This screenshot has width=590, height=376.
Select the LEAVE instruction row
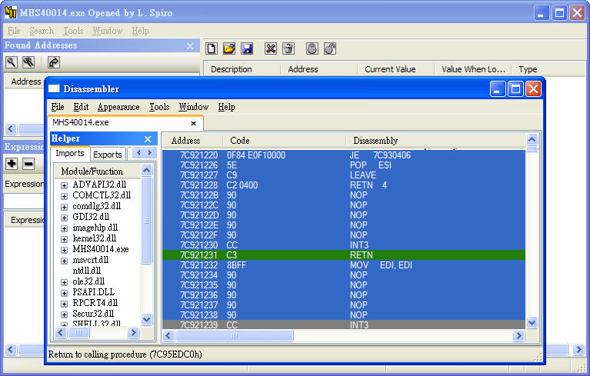click(344, 175)
